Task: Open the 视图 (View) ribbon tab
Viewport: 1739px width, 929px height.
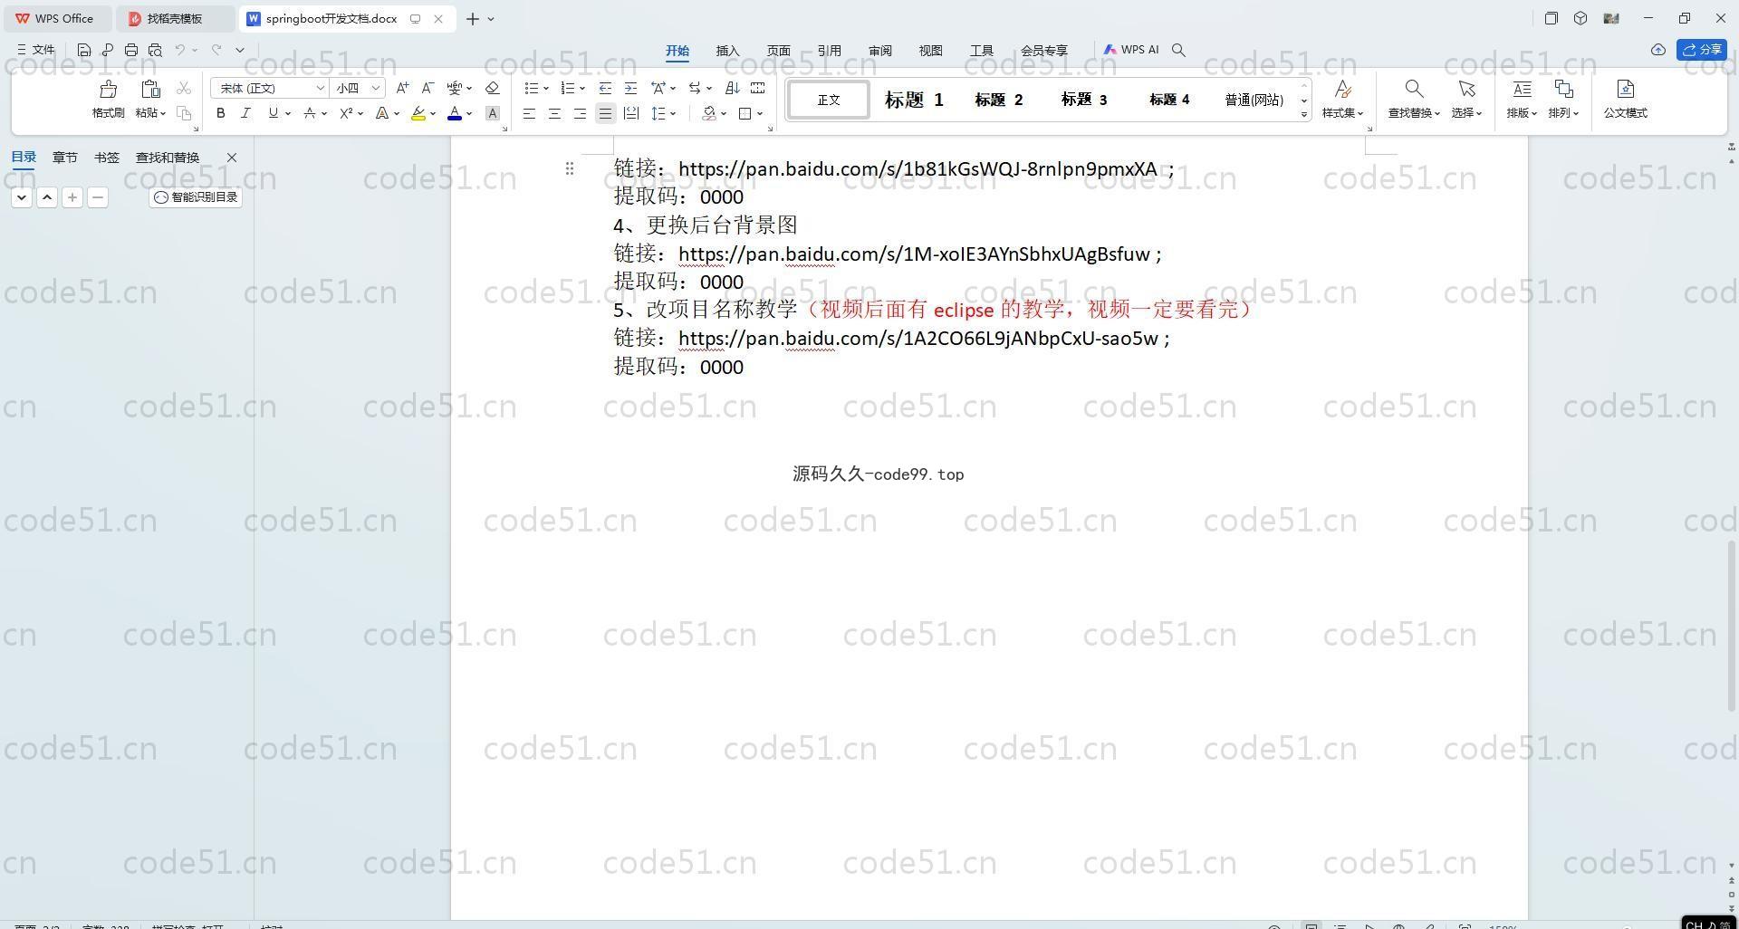Action: (930, 51)
